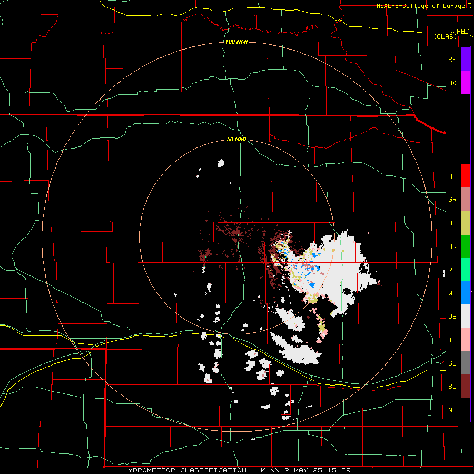
Task: Click the ND black legend swatch
Action: click(x=465, y=410)
